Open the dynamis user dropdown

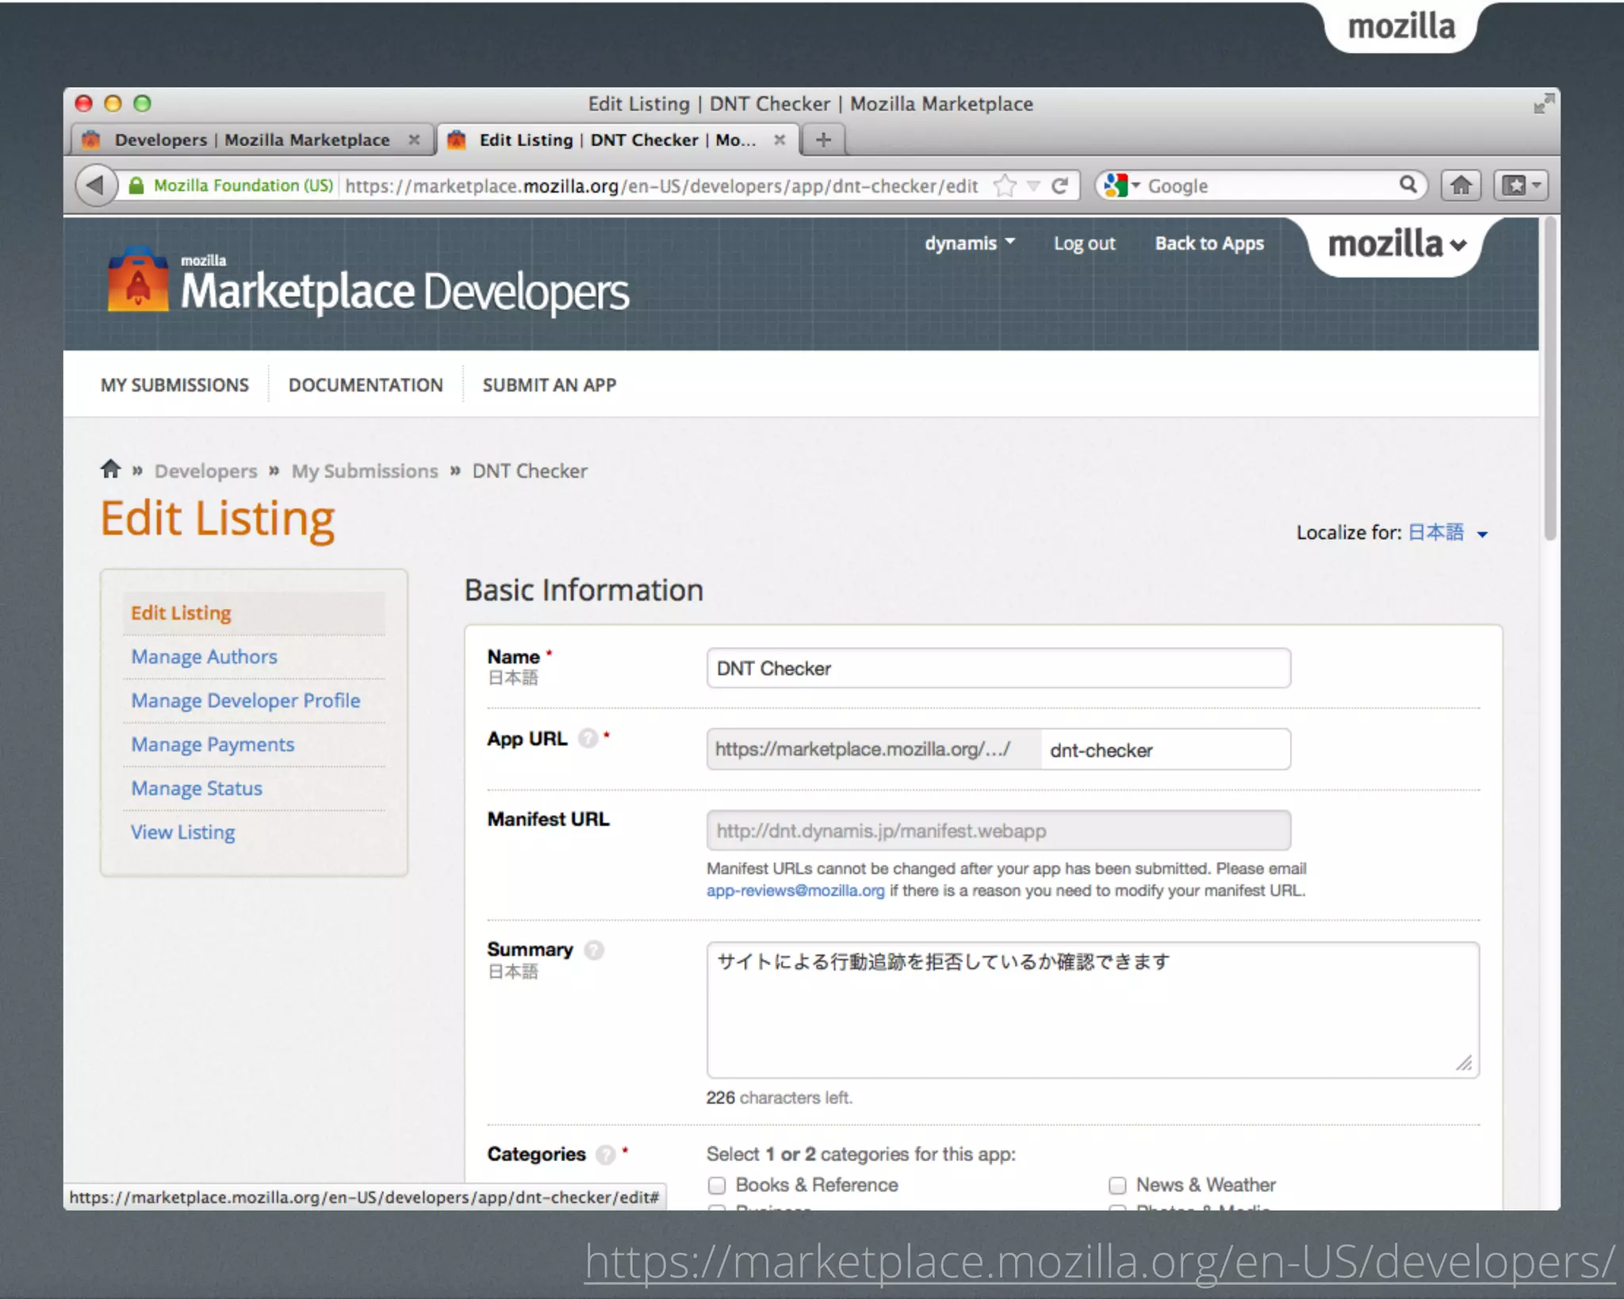969,243
